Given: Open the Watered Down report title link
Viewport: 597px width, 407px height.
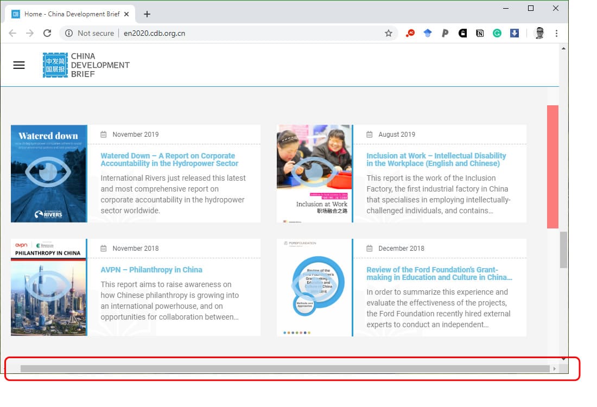Looking at the screenshot, I should (169, 160).
